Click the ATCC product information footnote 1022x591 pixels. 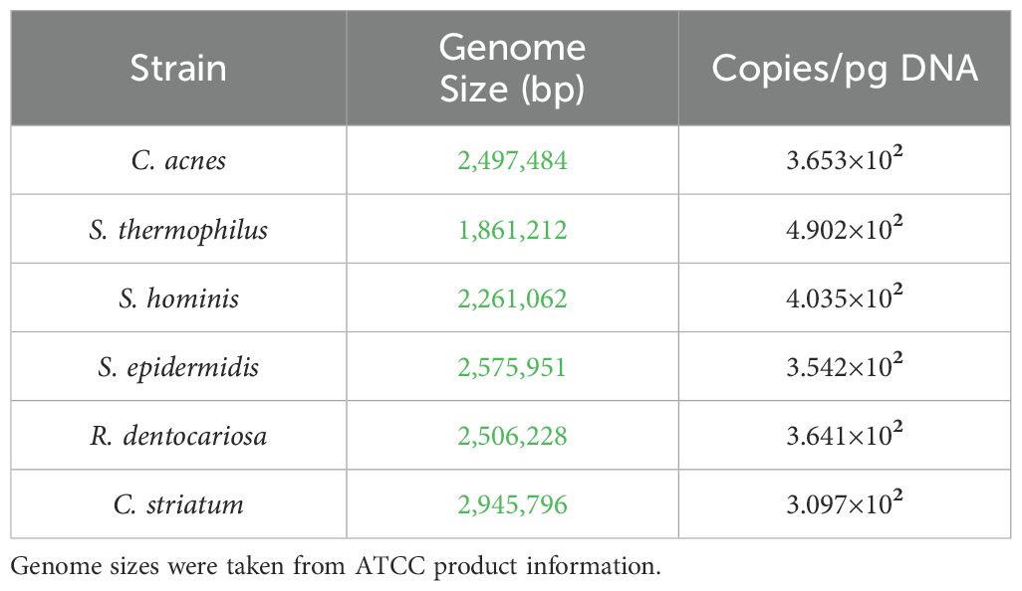point(336,565)
